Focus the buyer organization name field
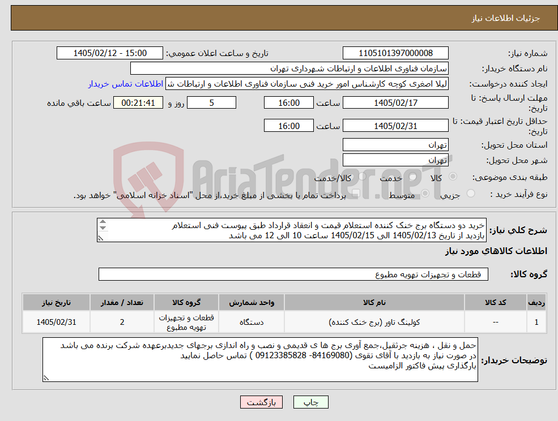 click(x=289, y=68)
